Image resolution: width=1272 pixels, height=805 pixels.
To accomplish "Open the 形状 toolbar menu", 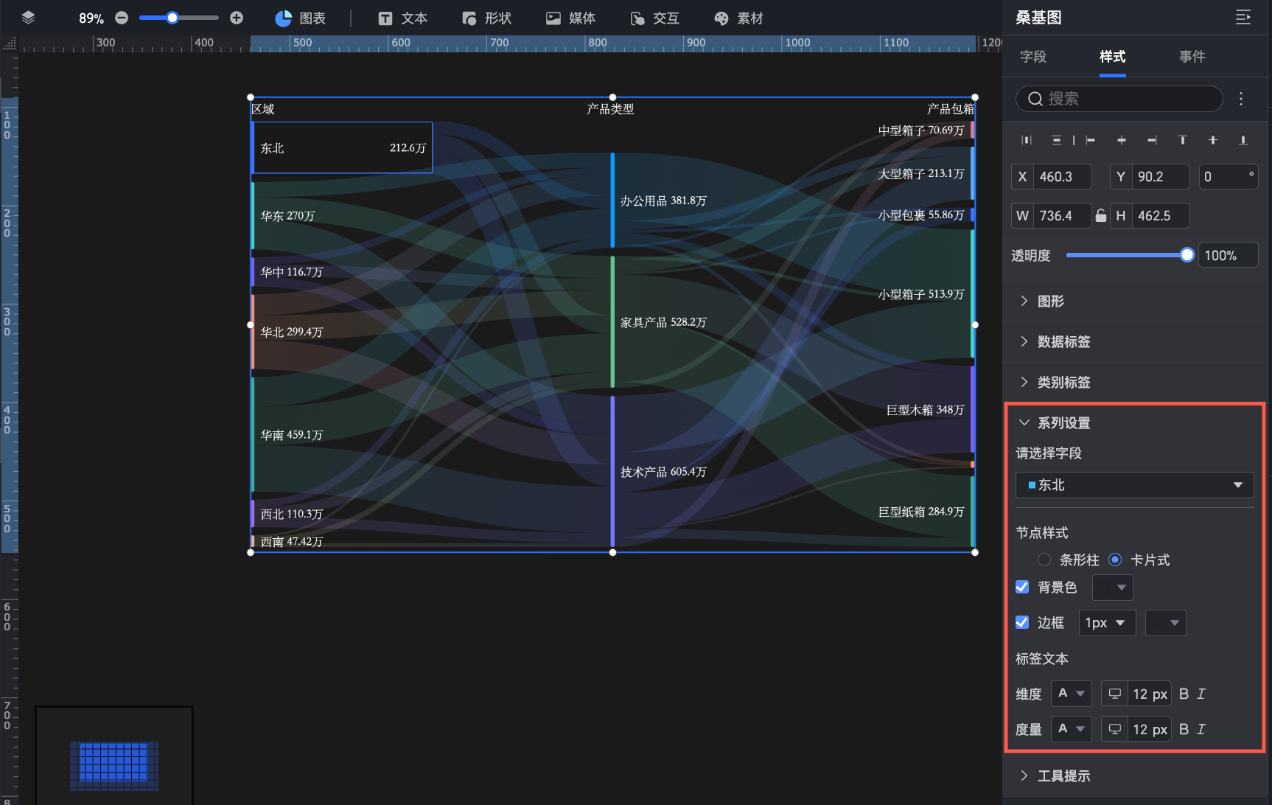I will coord(486,18).
